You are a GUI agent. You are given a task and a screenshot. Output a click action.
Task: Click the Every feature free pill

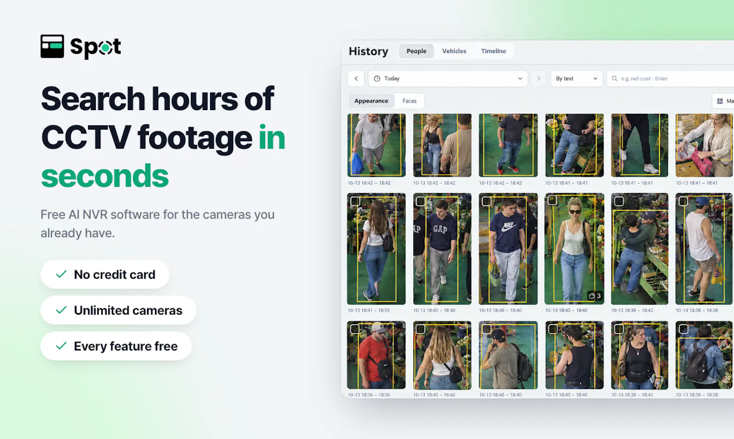point(116,346)
